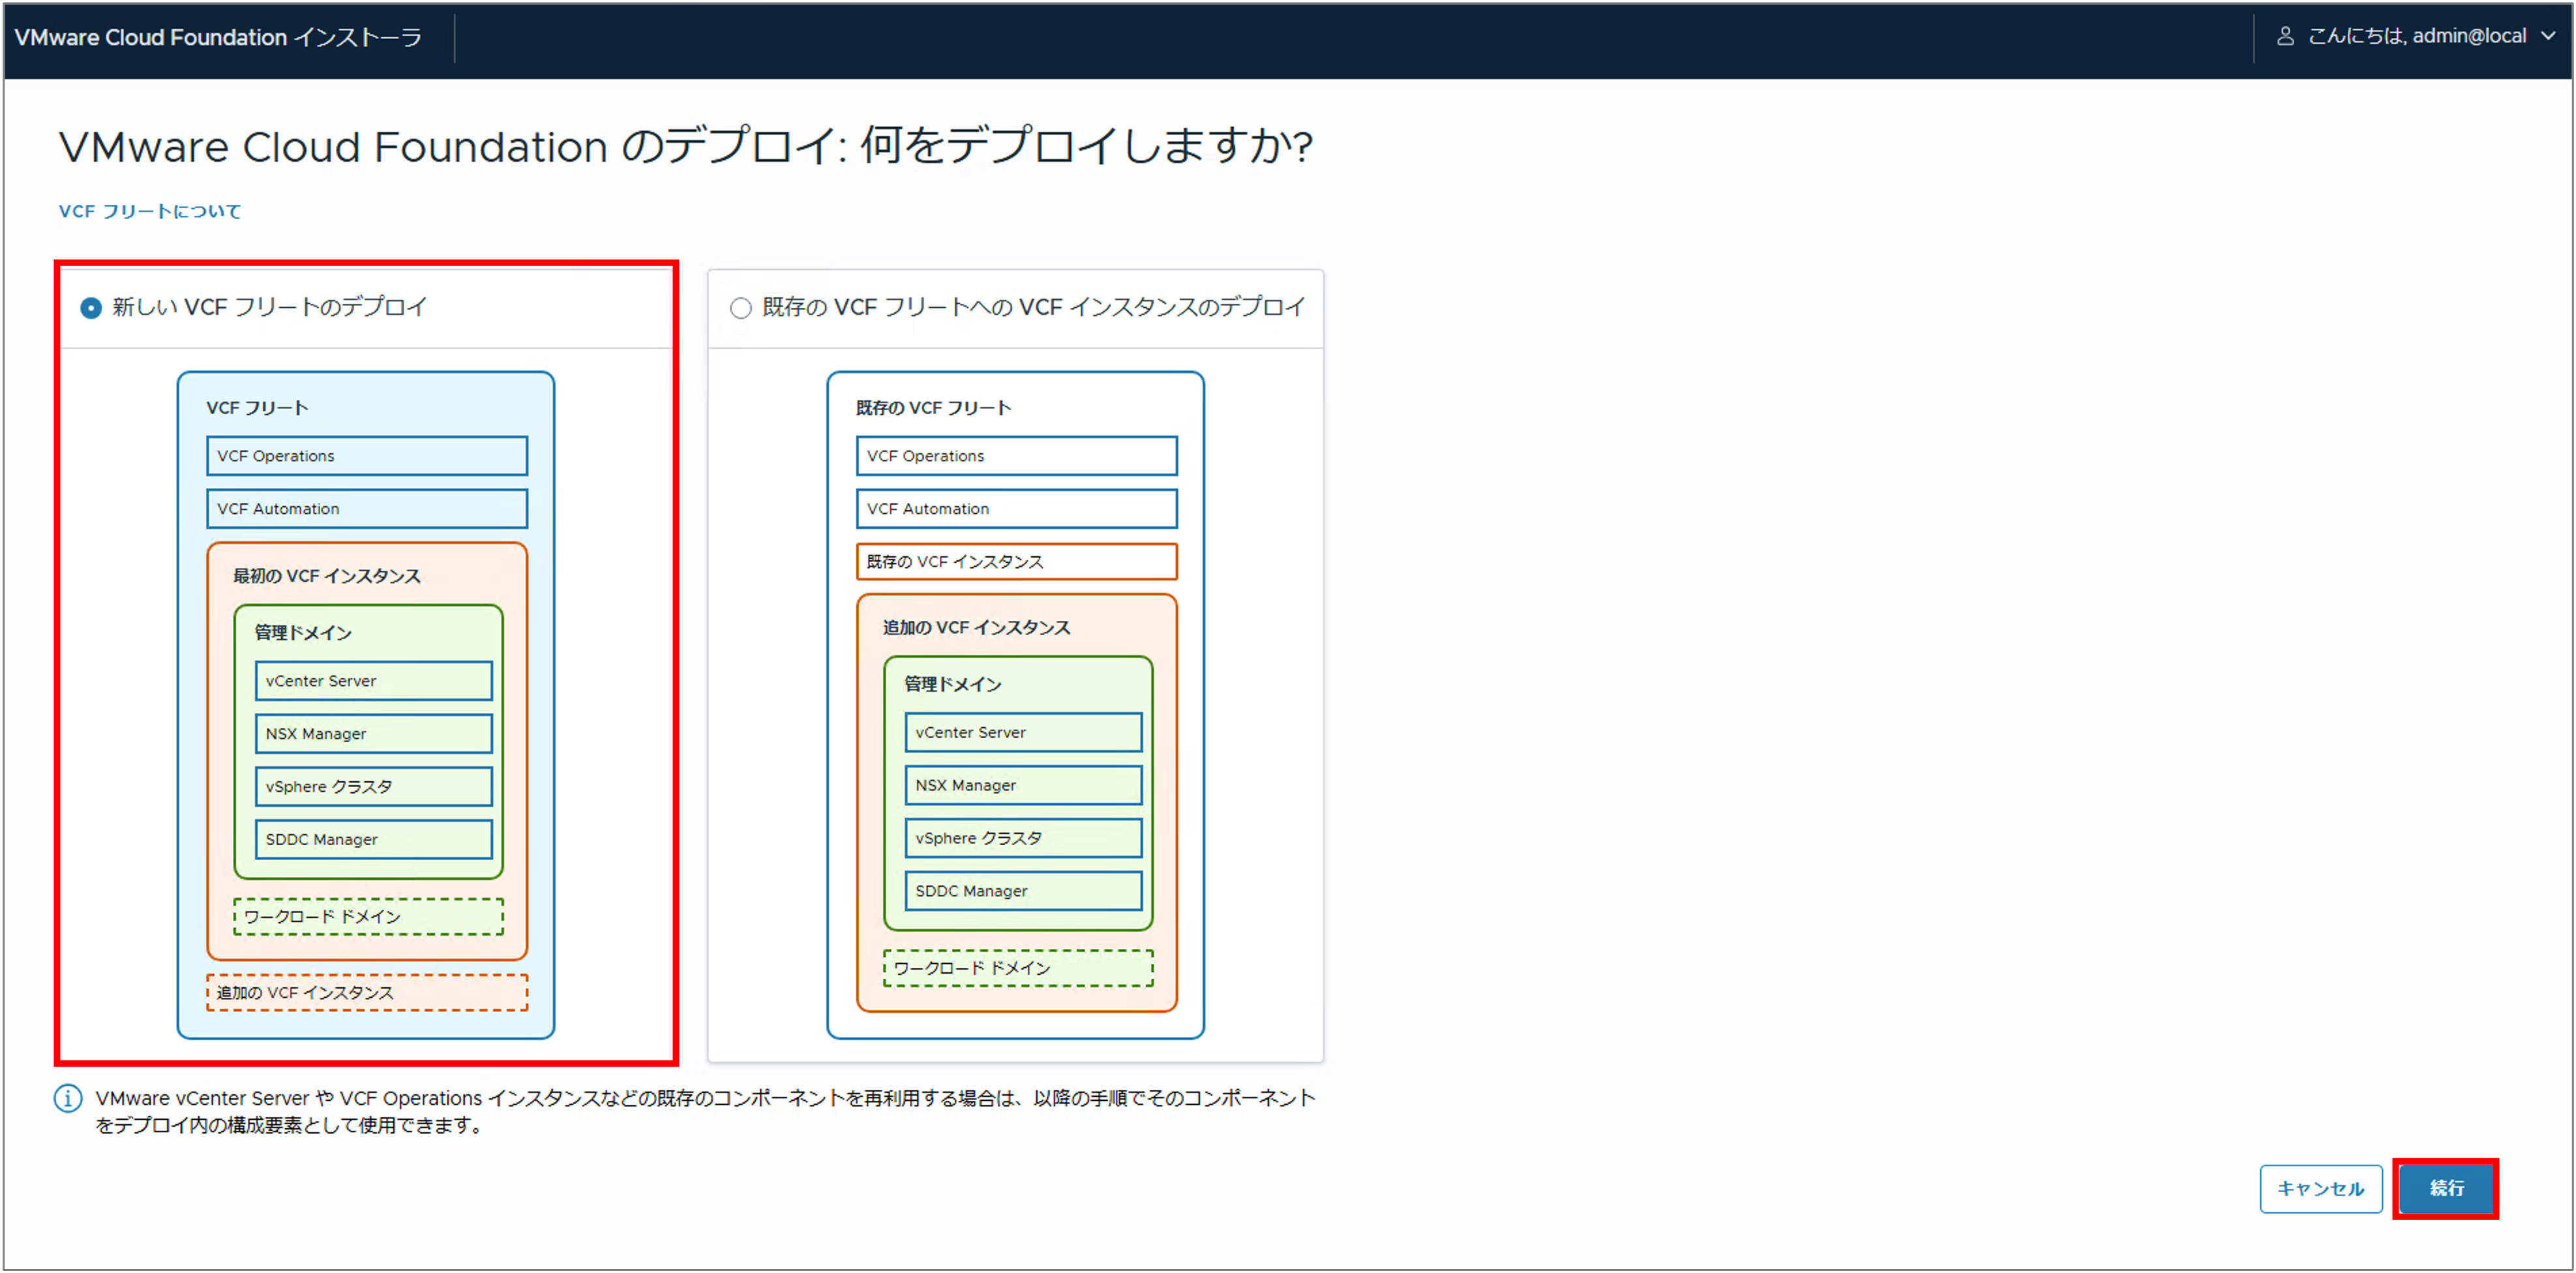Click 管理ドメイン heading in existing fleet diagram
This screenshot has height=1273, width=2576.
[953, 685]
